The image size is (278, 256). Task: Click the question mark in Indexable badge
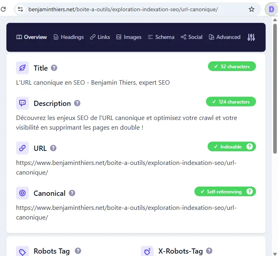pyautogui.click(x=250, y=147)
